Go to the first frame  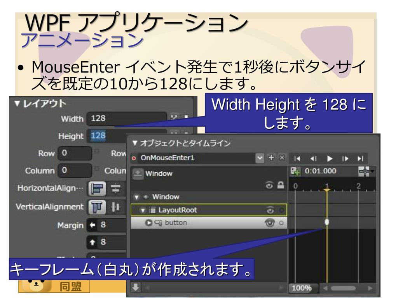pyautogui.click(x=297, y=159)
